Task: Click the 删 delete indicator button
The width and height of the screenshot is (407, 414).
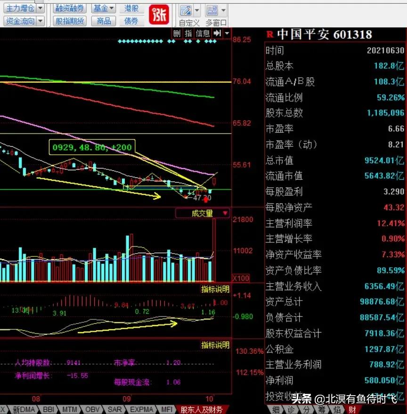Action: click(177, 33)
